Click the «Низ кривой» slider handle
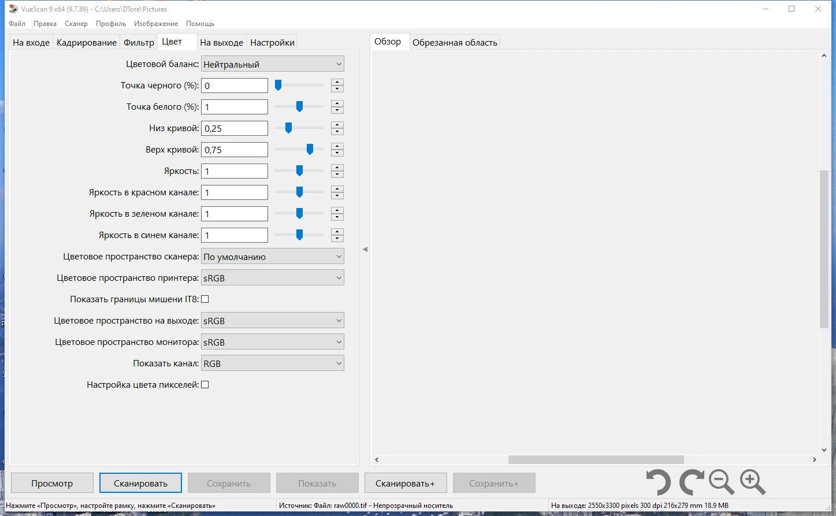Image resolution: width=836 pixels, height=516 pixels. [x=288, y=128]
